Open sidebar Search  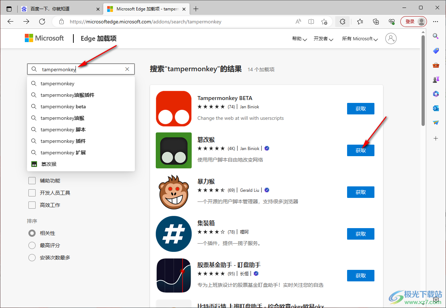pos(436,36)
